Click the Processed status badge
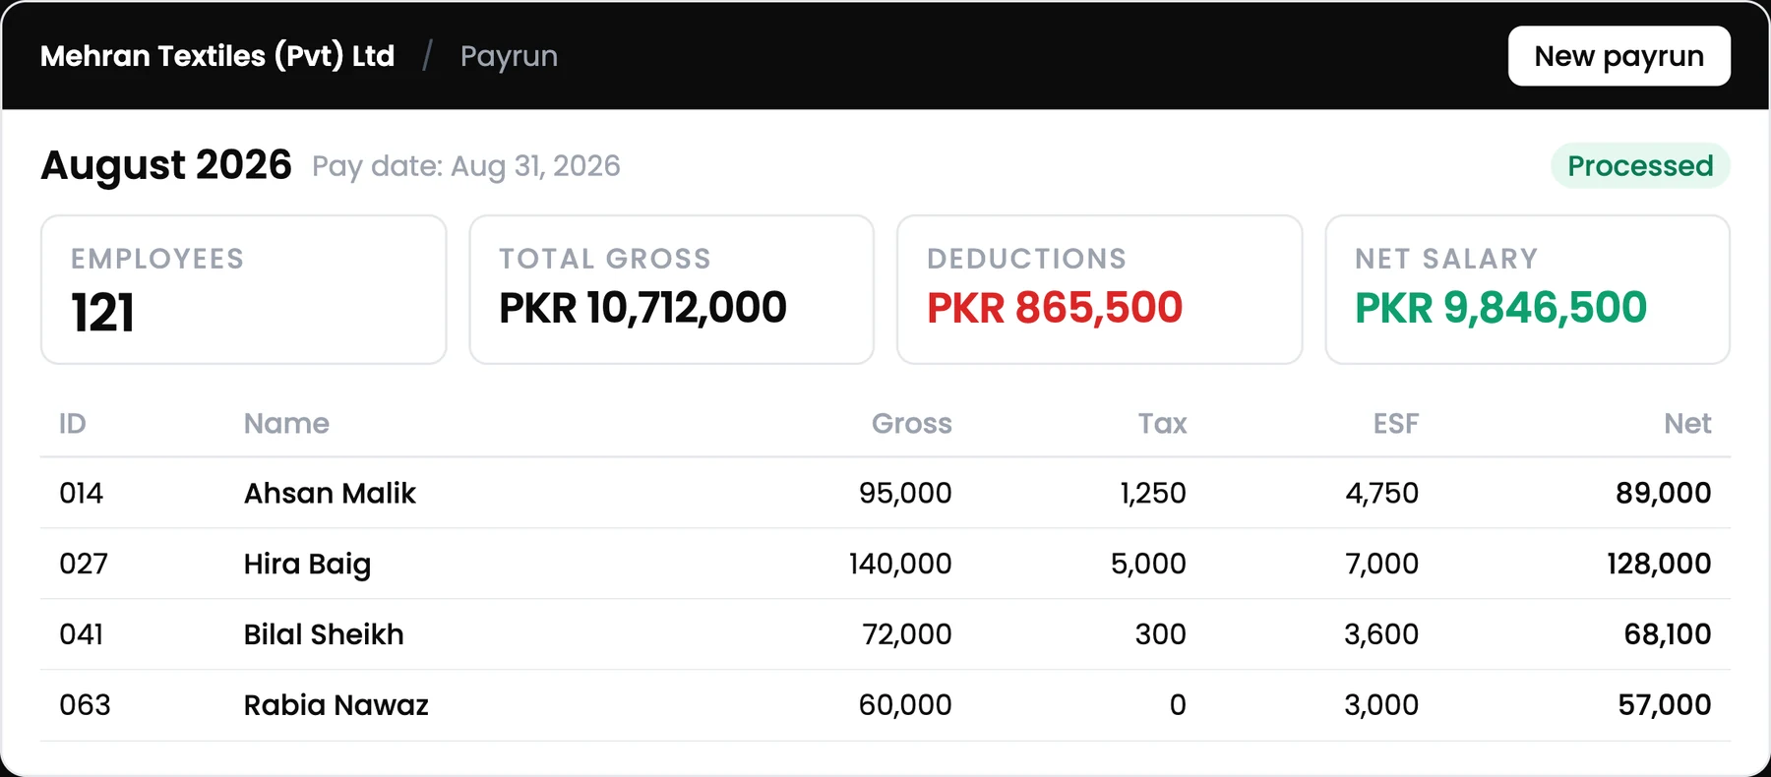1771x777 pixels. click(1640, 165)
